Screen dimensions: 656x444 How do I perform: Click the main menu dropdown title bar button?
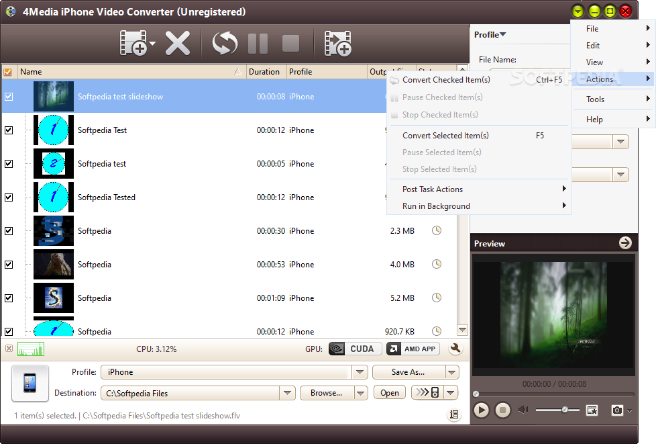[x=578, y=11]
